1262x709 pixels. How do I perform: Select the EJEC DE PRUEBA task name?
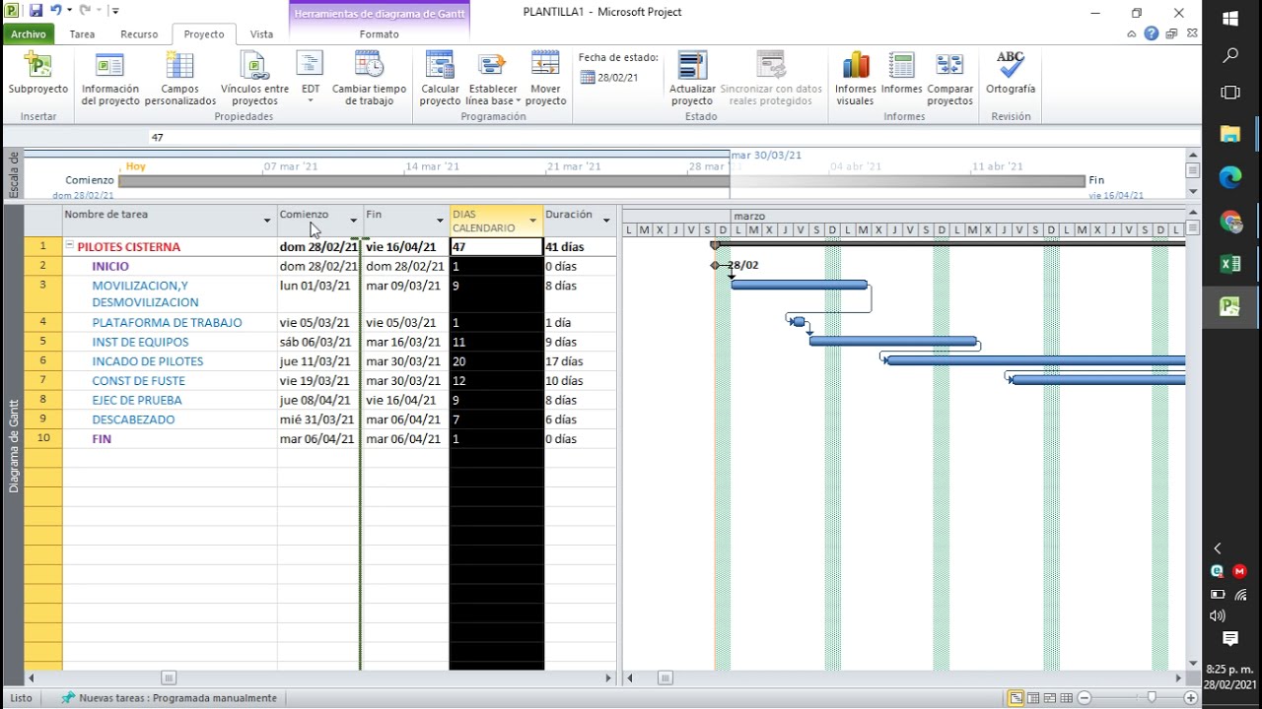point(137,400)
